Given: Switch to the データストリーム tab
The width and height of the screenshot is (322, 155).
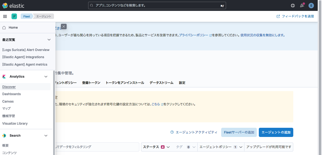Looking at the screenshot, I should (x=161, y=83).
